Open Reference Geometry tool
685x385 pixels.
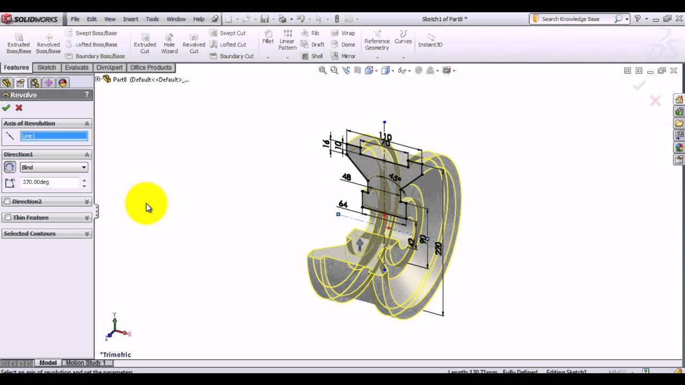[377, 40]
